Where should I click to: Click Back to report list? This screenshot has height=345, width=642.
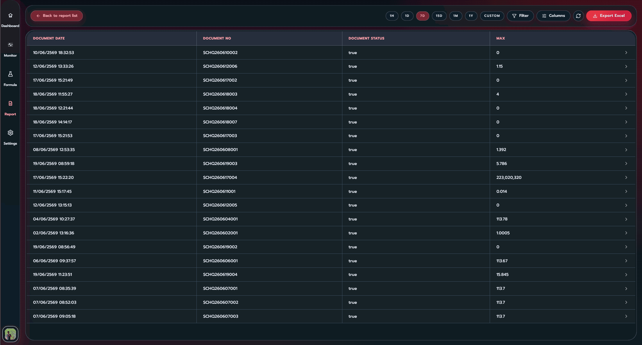point(57,16)
